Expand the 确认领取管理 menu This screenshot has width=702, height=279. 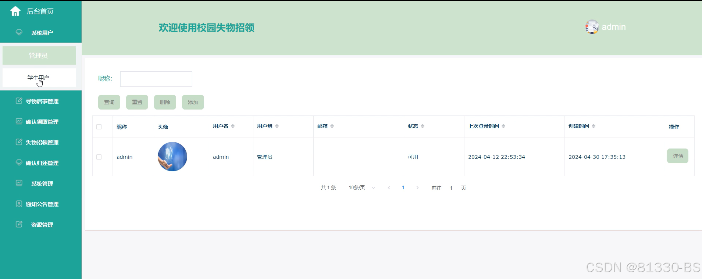click(41, 122)
